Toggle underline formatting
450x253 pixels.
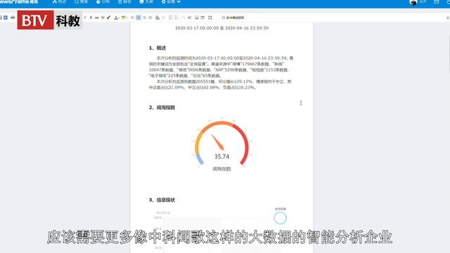tap(91, 18)
